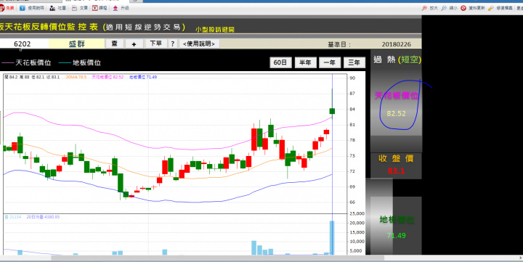This screenshot has height=262, width=523.
Task: Click the 縮小 zoom-out magnifier icon
Action: coord(444,8)
